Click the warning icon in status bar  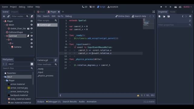pyautogui.click(x=138, y=95)
